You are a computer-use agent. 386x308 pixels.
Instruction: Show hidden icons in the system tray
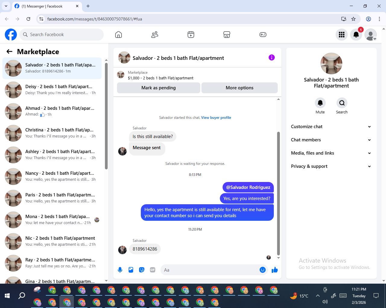point(318,296)
